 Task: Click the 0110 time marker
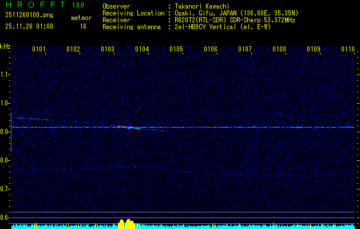point(348,49)
